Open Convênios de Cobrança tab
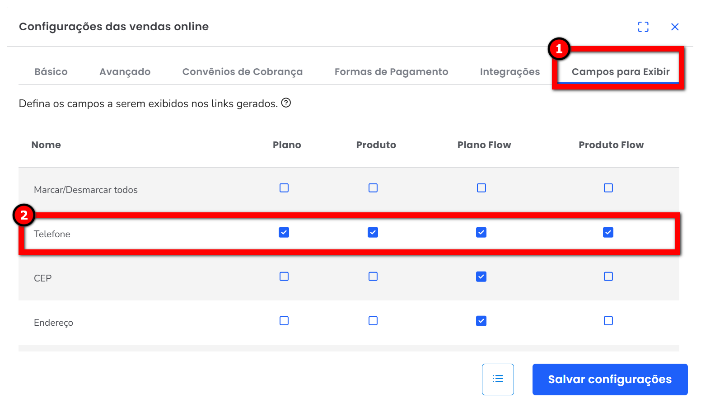Viewport: 701px width, 417px height. 243,72
